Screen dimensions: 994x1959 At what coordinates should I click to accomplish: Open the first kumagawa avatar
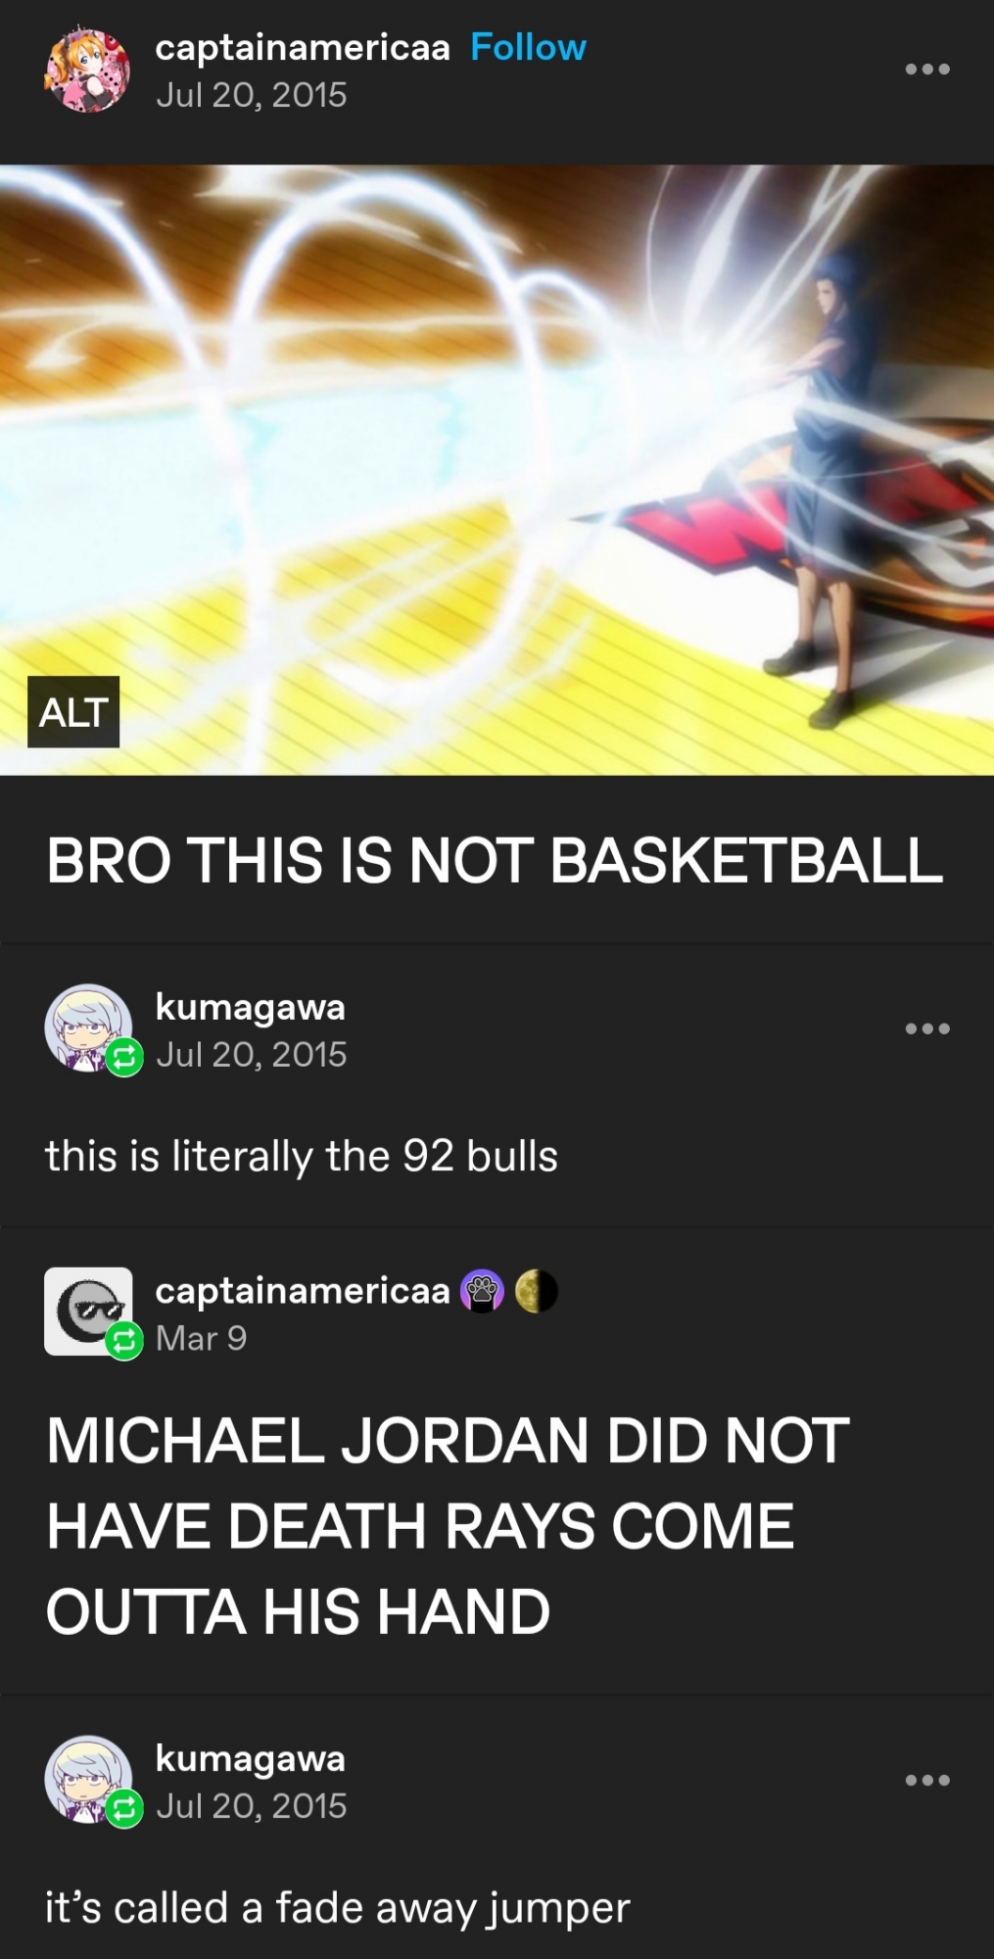tap(87, 1027)
